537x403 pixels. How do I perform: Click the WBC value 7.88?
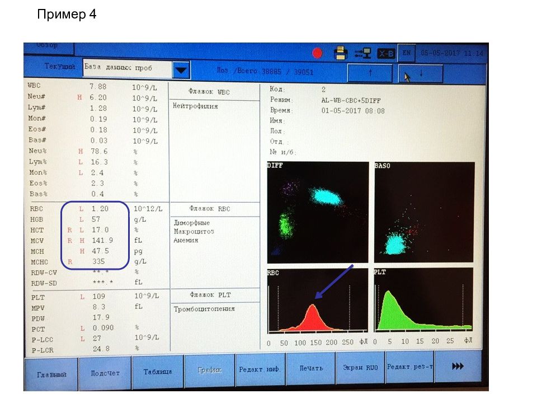click(98, 87)
